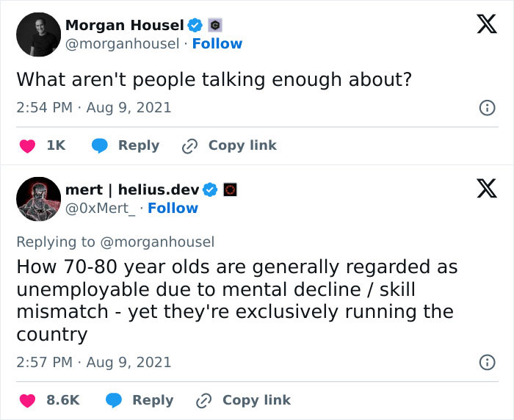Follow @0xMert_
Image resolution: width=514 pixels, height=420 pixels.
click(173, 209)
